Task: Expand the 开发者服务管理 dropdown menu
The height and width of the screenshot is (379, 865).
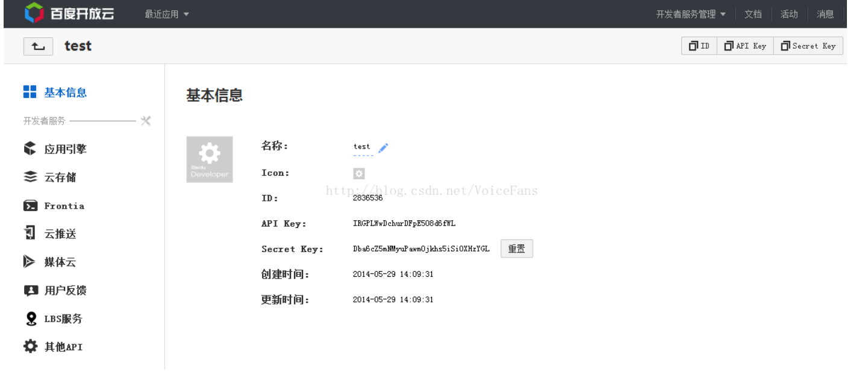Action: pos(691,14)
